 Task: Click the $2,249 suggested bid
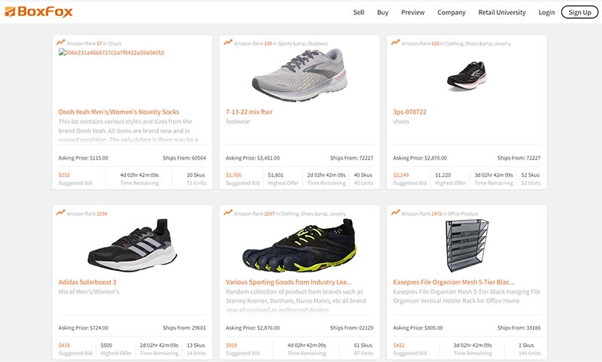401,175
